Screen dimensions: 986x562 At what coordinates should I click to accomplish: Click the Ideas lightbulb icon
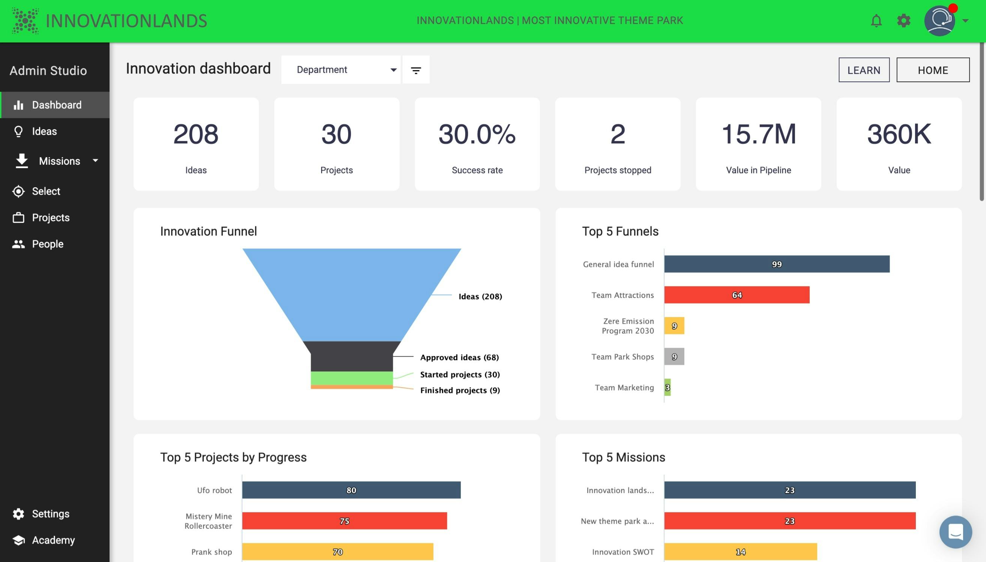[18, 131]
